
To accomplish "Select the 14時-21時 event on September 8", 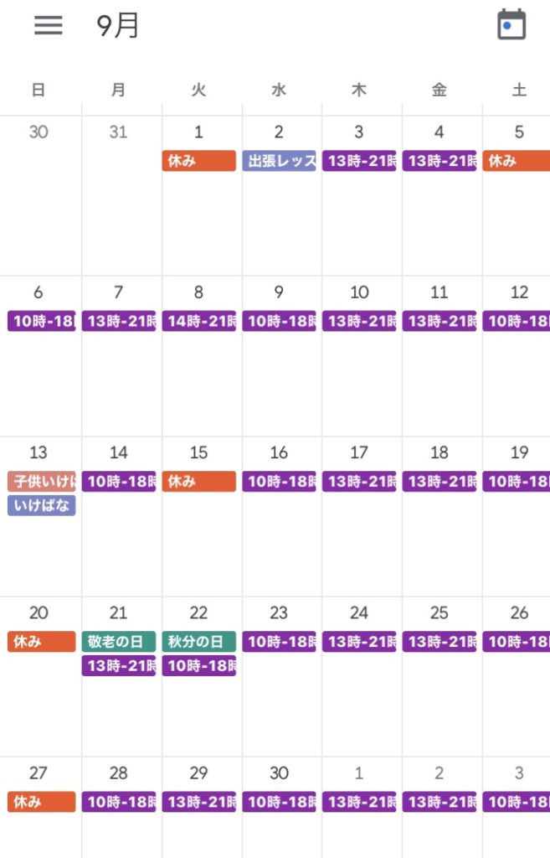I will [199, 321].
